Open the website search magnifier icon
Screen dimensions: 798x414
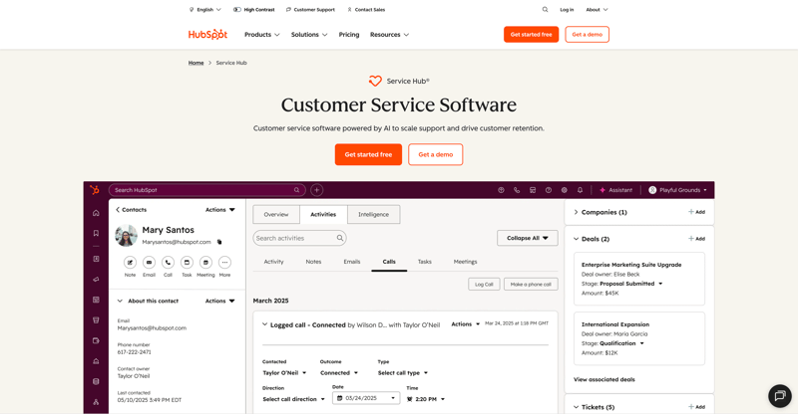point(545,10)
